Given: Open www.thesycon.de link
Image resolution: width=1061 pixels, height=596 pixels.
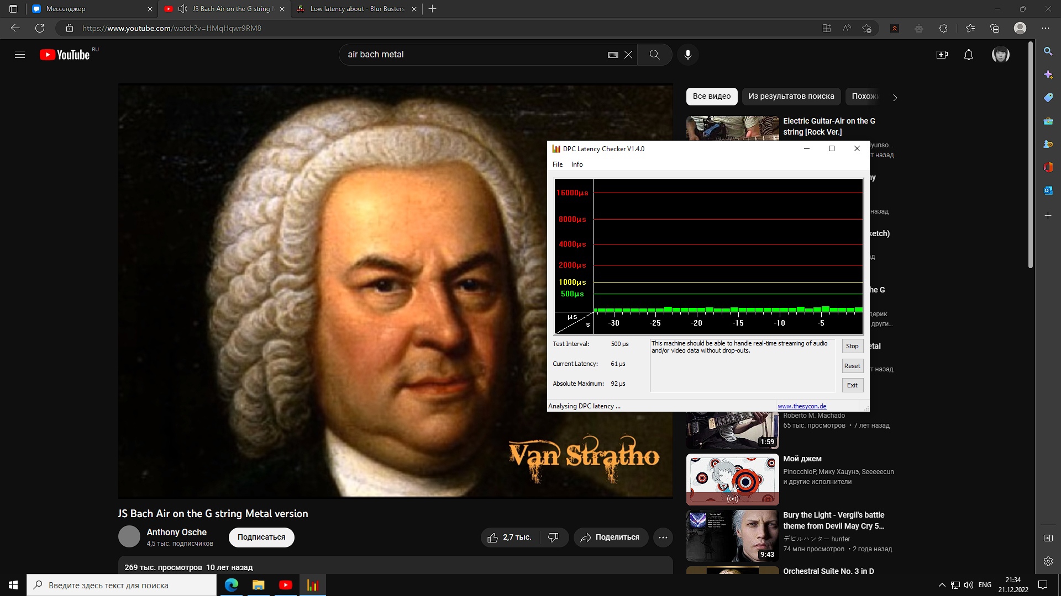Looking at the screenshot, I should click(802, 406).
